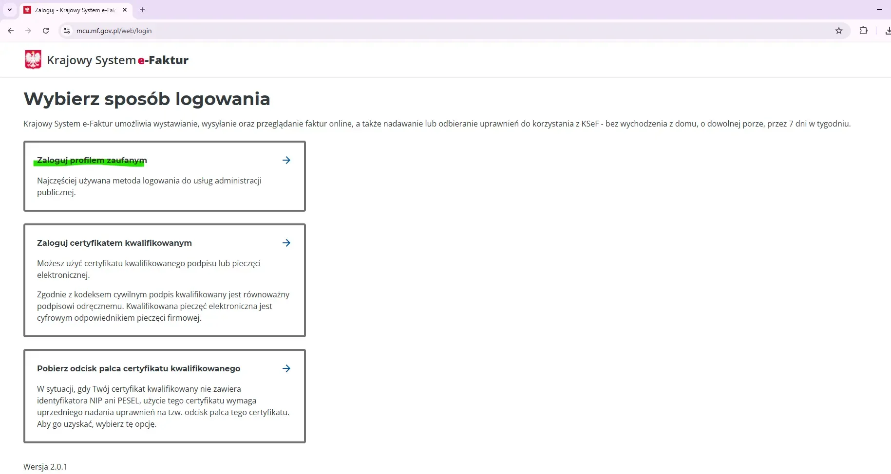This screenshot has width=891, height=474.
Task: Bookmark this page with the star icon
Action: coord(838,31)
